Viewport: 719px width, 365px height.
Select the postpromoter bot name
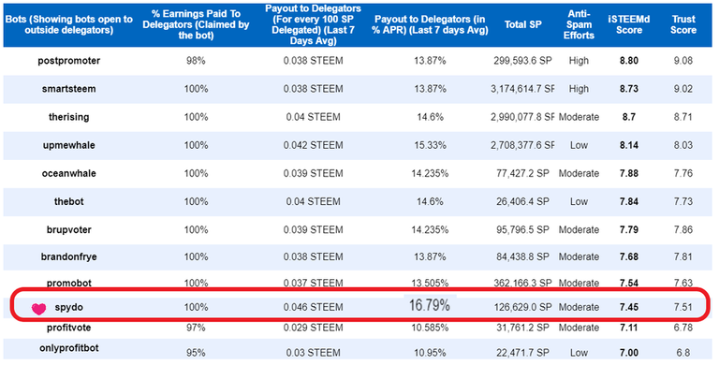[68, 61]
